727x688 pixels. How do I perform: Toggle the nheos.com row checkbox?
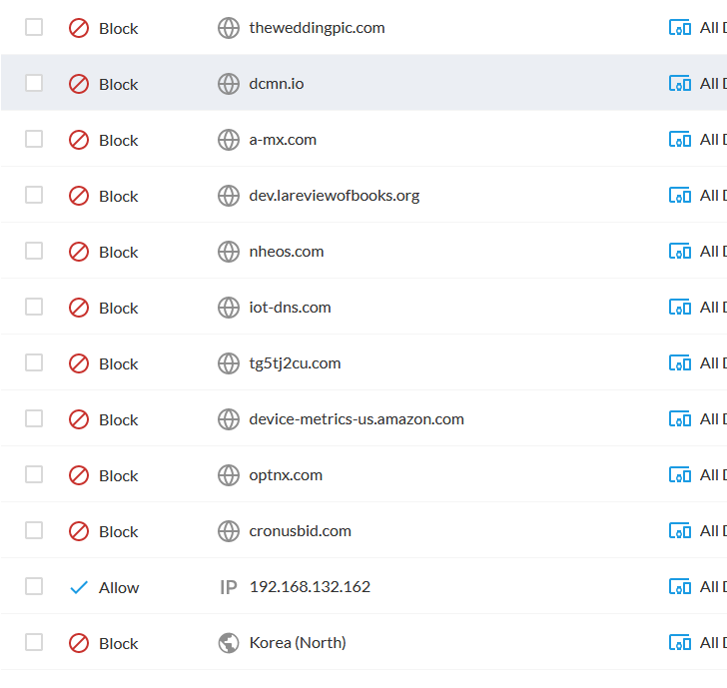(x=34, y=251)
